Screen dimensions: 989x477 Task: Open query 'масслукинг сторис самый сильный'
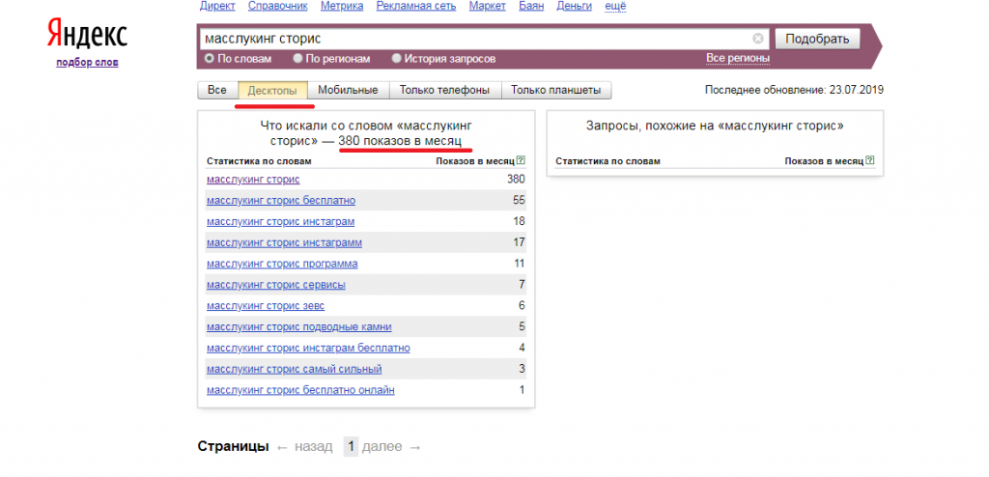[x=294, y=369]
